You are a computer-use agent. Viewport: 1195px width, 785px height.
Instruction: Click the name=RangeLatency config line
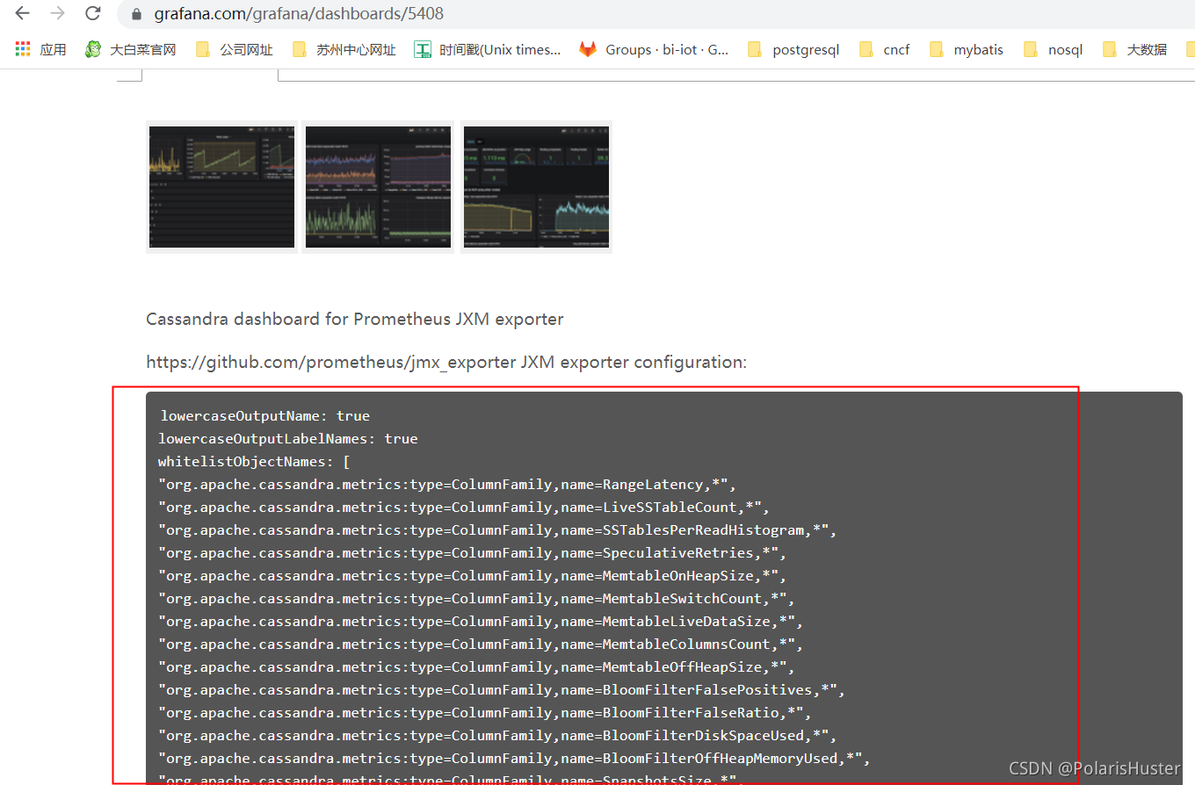click(447, 485)
